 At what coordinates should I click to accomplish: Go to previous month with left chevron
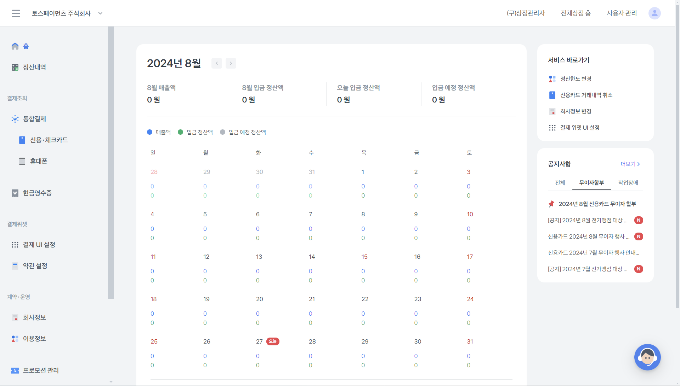[x=217, y=63]
